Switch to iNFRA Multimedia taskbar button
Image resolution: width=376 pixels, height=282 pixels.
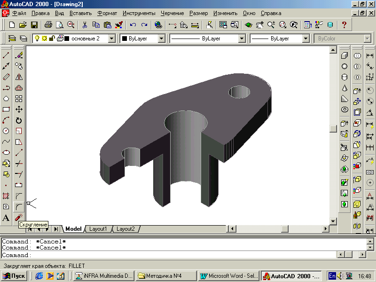[x=103, y=276]
